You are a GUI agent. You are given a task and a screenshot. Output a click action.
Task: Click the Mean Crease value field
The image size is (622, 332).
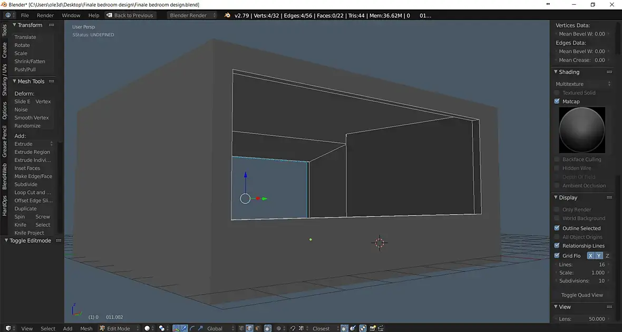[x=582, y=60]
